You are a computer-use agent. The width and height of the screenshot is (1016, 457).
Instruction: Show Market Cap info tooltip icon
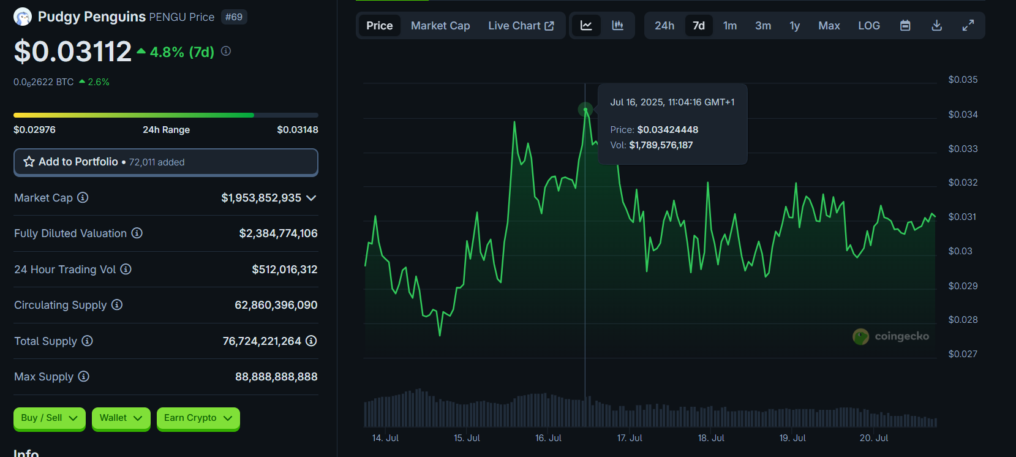(x=83, y=197)
